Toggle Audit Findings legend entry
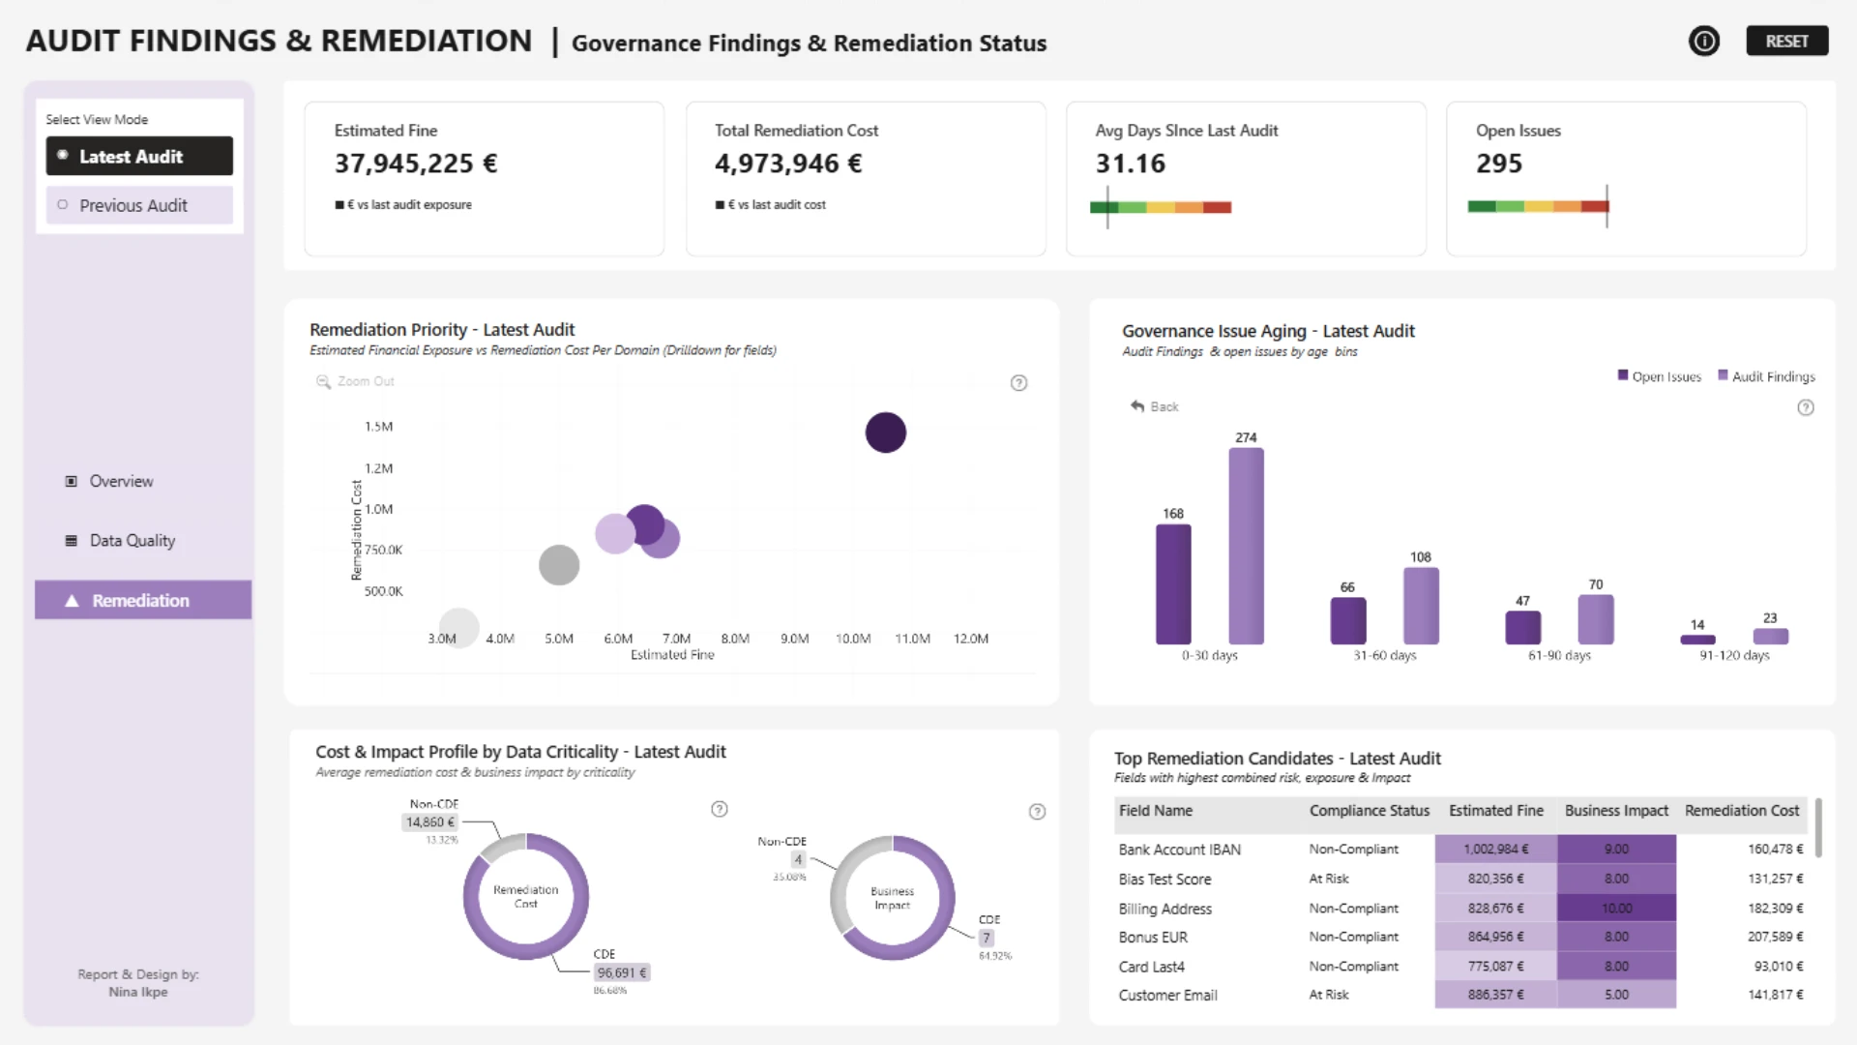The height and width of the screenshot is (1045, 1857). 1766,376
